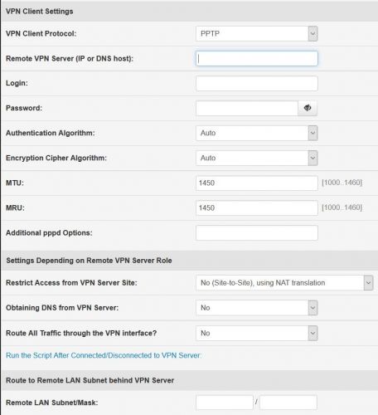
Task: Click the dropdown arrow beside PPTP
Action: [x=313, y=33]
